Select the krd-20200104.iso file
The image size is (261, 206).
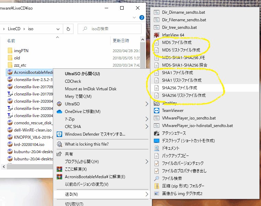pos(29,145)
